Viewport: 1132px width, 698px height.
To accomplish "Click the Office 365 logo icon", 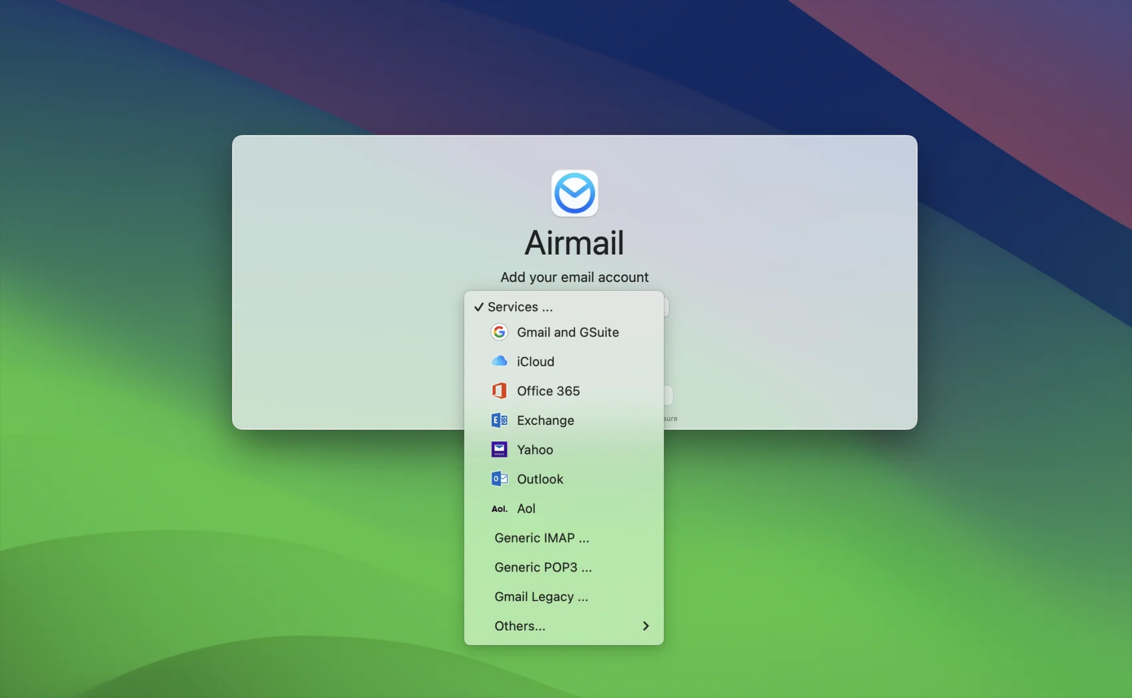I will [499, 391].
